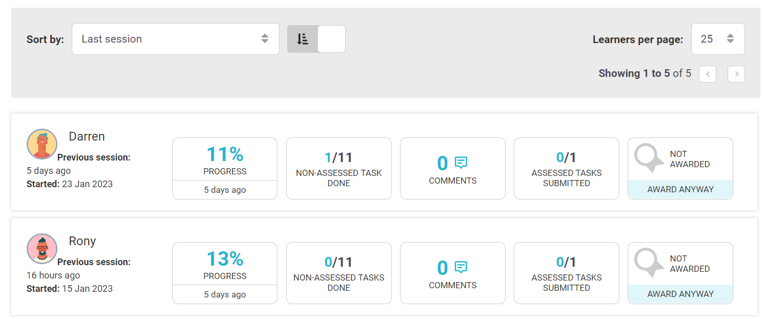Open the Learners per page dropdown

(718, 38)
